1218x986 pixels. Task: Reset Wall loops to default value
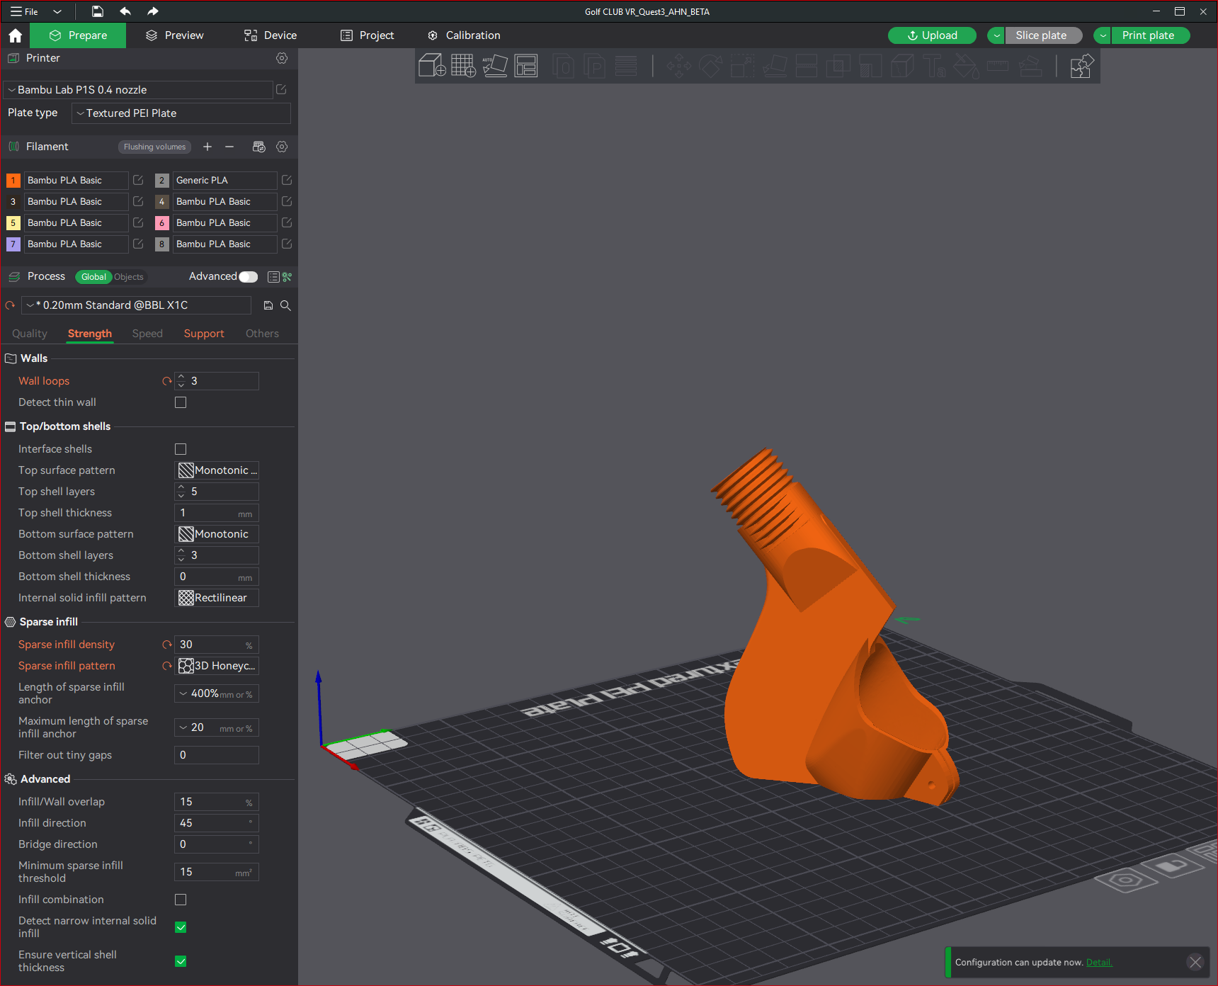(167, 381)
